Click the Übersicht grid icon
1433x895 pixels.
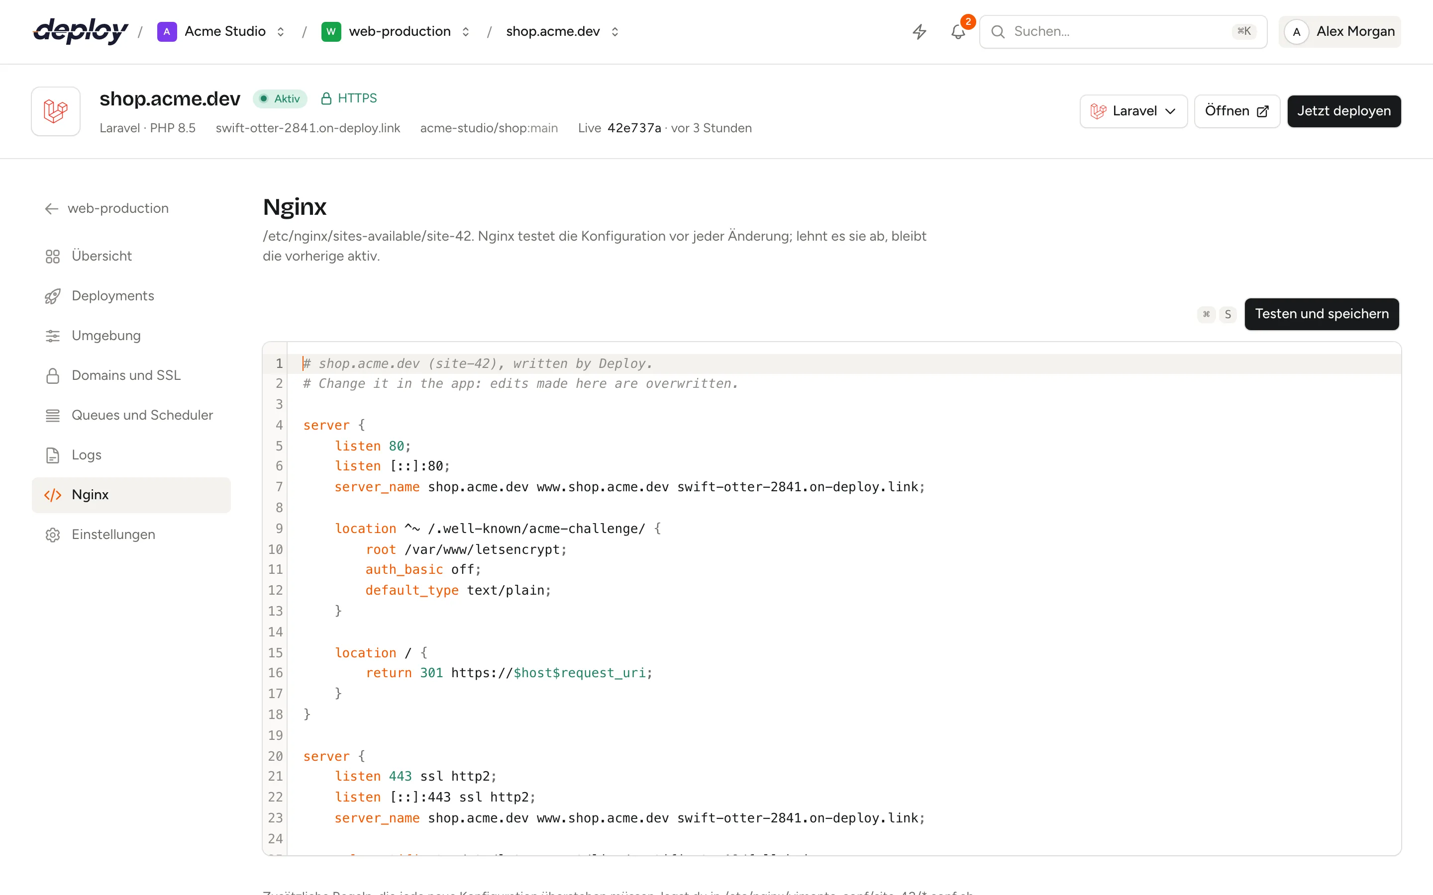[53, 256]
